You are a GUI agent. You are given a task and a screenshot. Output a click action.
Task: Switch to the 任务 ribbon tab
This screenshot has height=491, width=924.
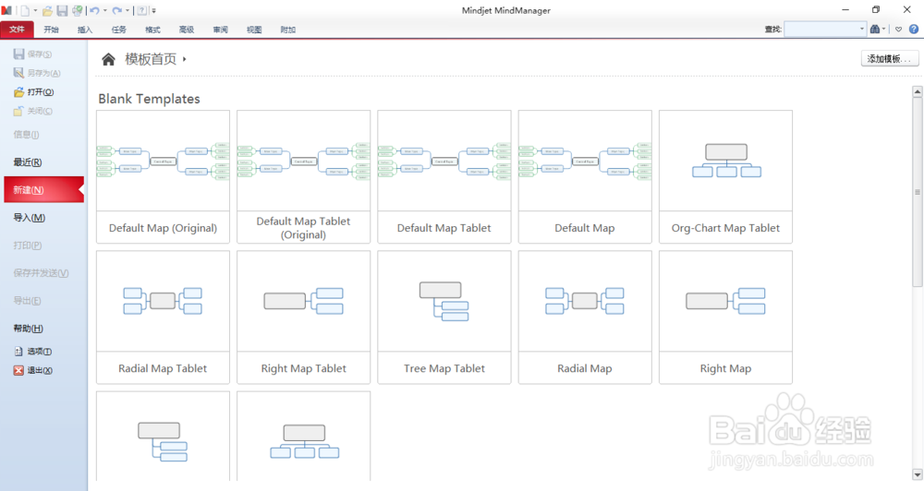coord(119,30)
